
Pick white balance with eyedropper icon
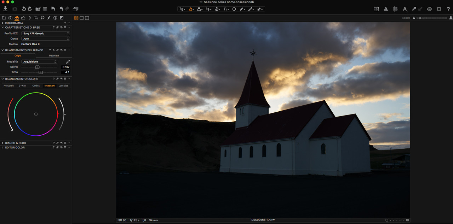[x=68, y=61]
